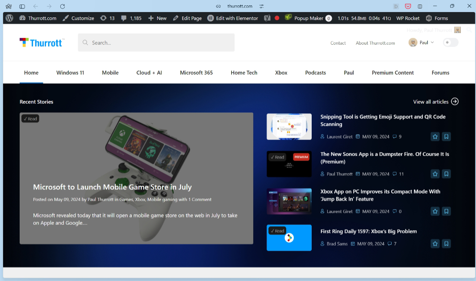
Task: Bookmark the New Sonos App article
Action: (446, 174)
